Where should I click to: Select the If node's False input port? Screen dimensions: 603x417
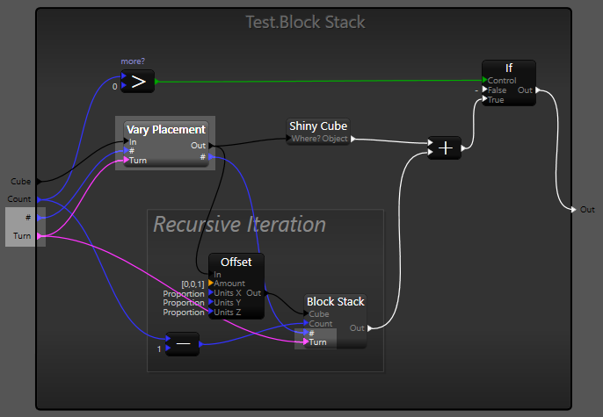pos(485,90)
